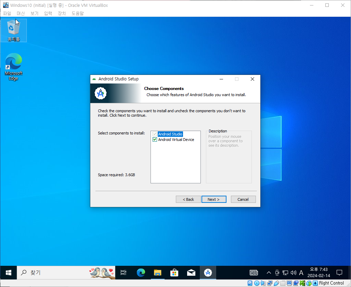Open Task View on the taskbar
Image resolution: width=351 pixels, height=287 pixels.
(x=123, y=272)
